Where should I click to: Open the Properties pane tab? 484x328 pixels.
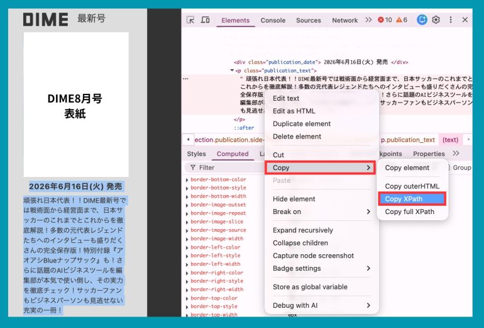coord(429,154)
